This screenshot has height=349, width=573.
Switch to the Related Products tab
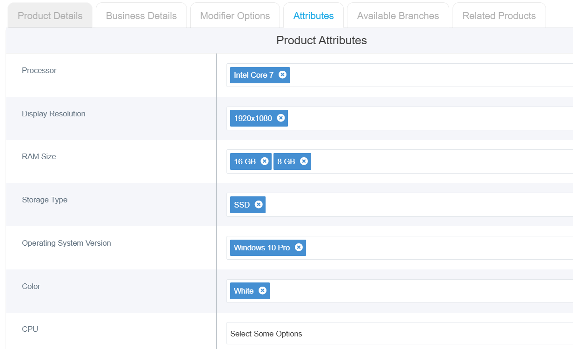click(x=499, y=16)
